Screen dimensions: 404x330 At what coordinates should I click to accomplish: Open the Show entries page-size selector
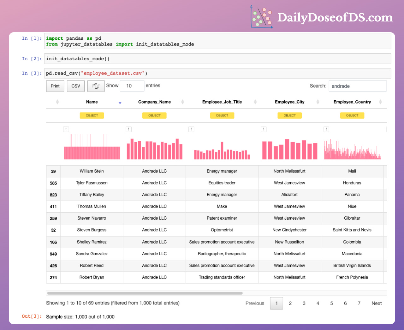point(132,86)
